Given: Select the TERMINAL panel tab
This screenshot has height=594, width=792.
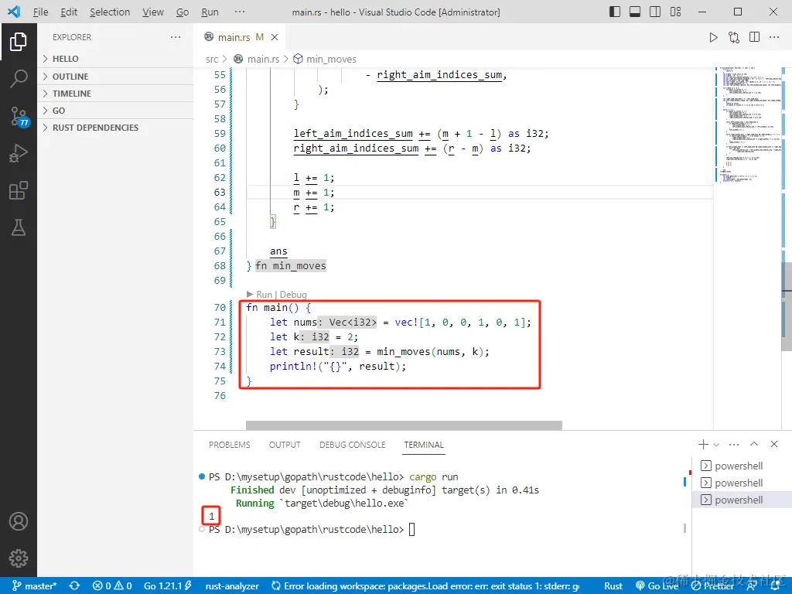Looking at the screenshot, I should click(x=423, y=445).
